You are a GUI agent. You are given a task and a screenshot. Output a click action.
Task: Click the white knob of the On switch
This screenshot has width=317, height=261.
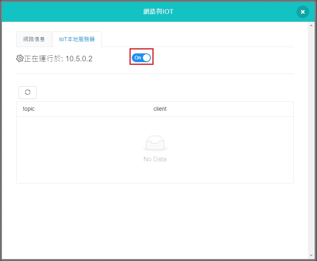[x=146, y=58]
